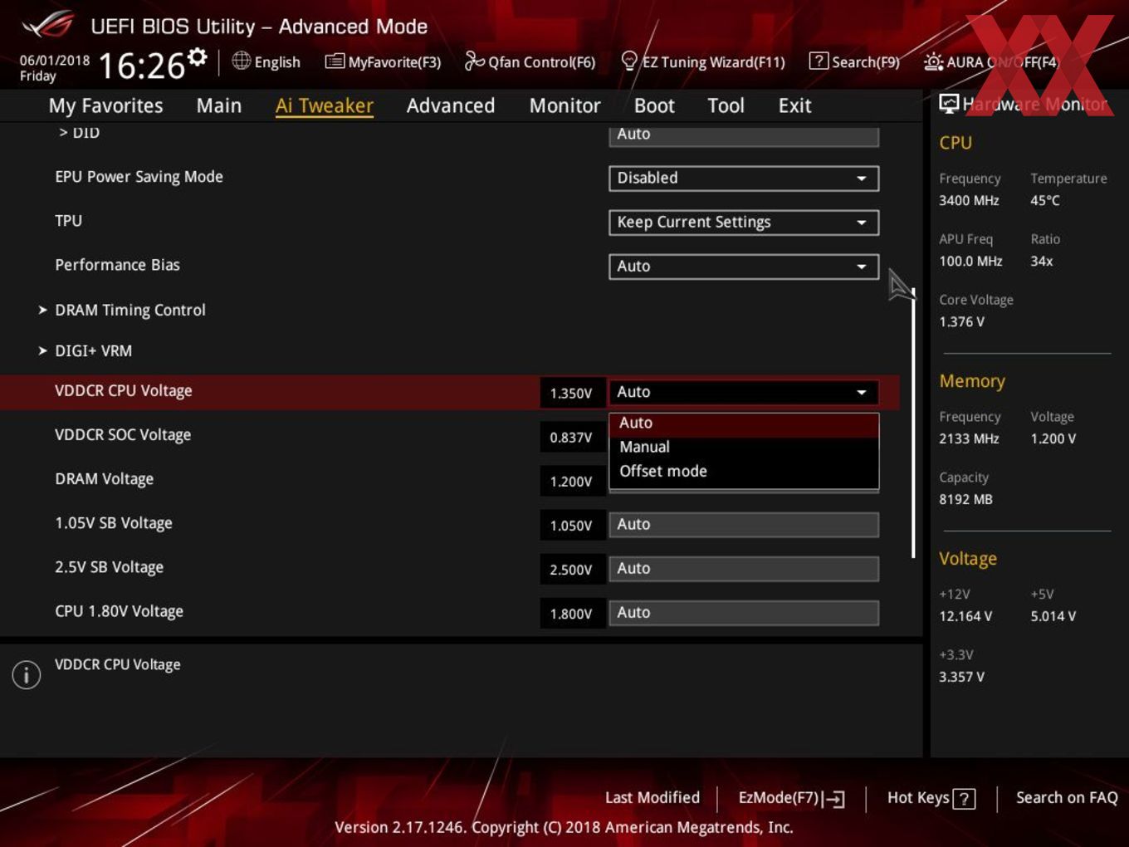The width and height of the screenshot is (1129, 847).
Task: Click the globe language icon
Action: click(241, 61)
